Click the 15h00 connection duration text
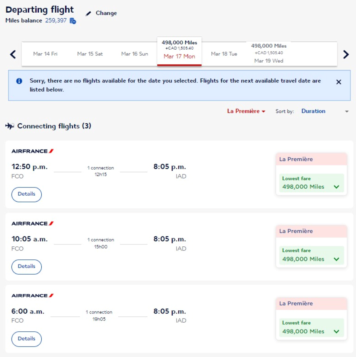 [101, 247]
